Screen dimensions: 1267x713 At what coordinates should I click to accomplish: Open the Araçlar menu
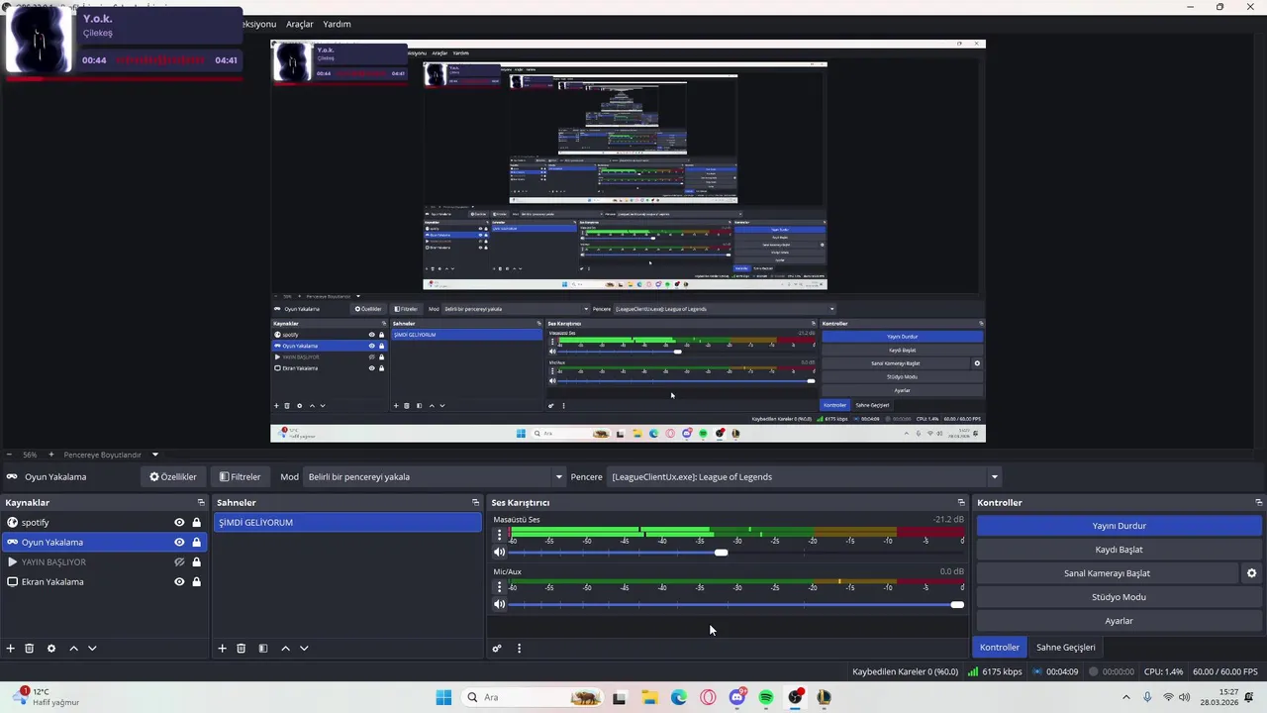tap(300, 24)
